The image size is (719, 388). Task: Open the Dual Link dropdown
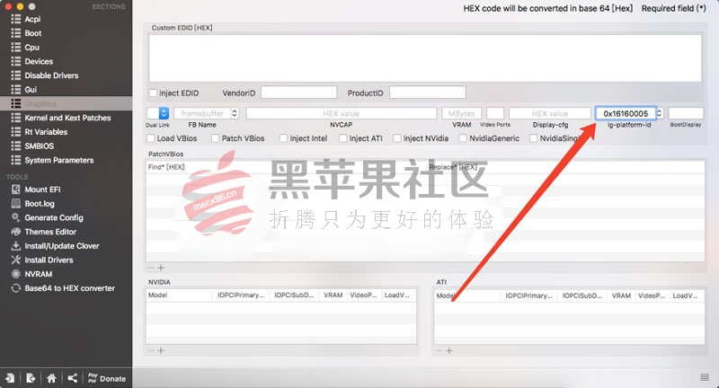(x=158, y=113)
